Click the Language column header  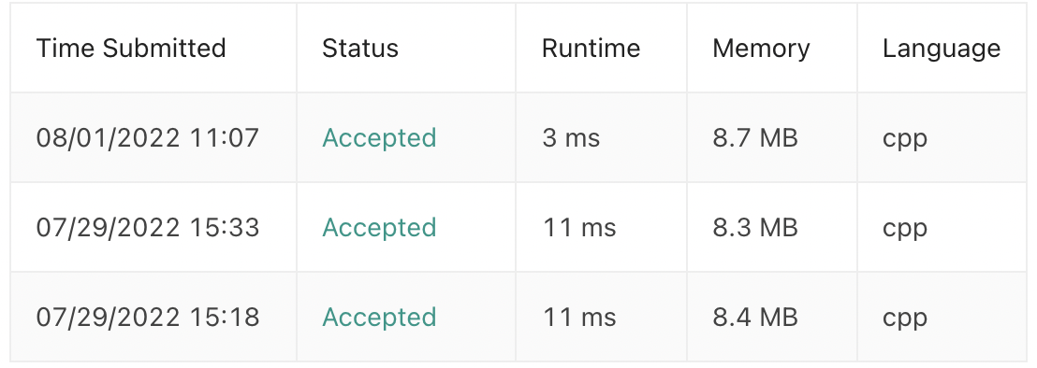click(942, 49)
